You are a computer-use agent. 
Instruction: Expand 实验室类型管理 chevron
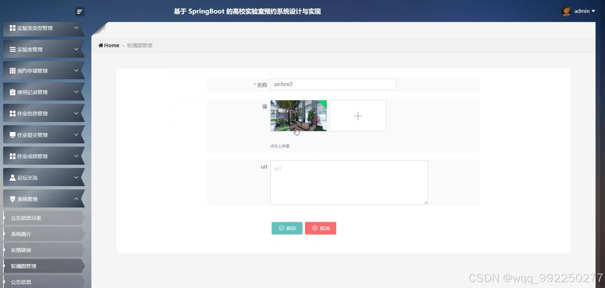(x=76, y=28)
